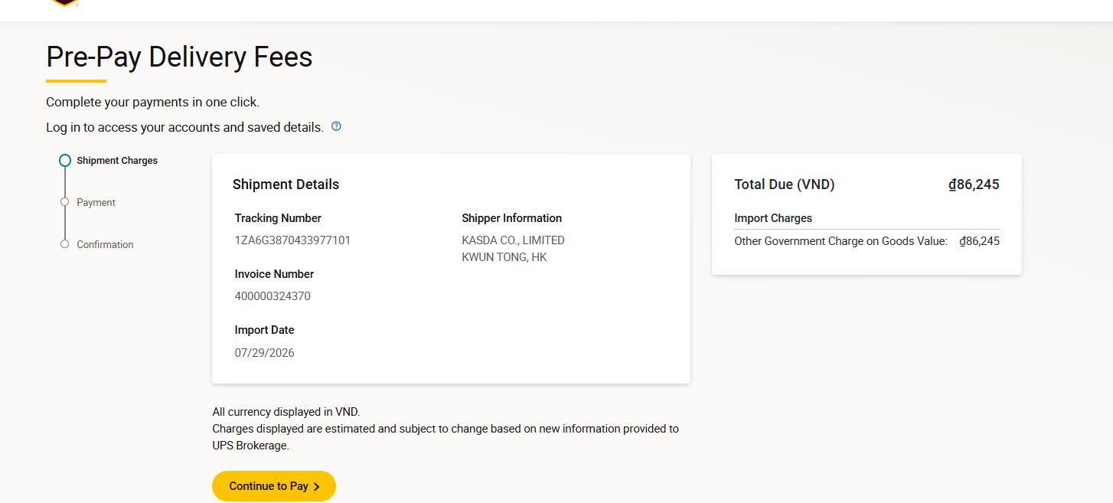Click the Total Due amount ₫86,245
The image size is (1113, 503).
(x=974, y=185)
